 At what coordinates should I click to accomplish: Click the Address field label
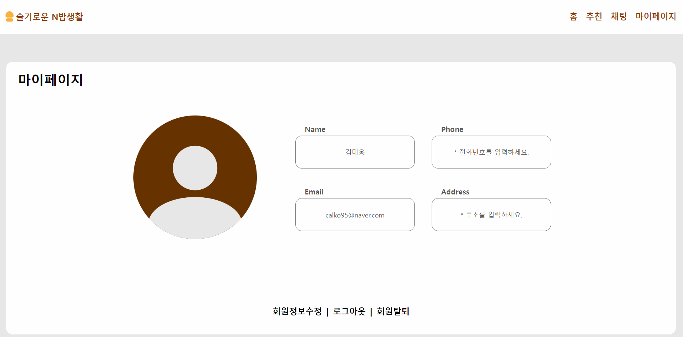point(455,192)
